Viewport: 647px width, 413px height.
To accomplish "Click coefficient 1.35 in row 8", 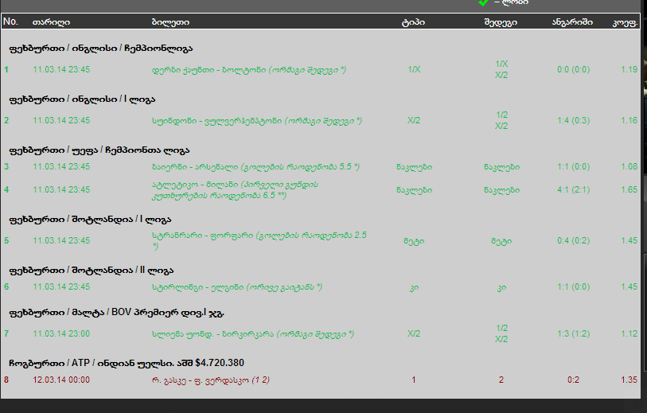I will point(629,380).
